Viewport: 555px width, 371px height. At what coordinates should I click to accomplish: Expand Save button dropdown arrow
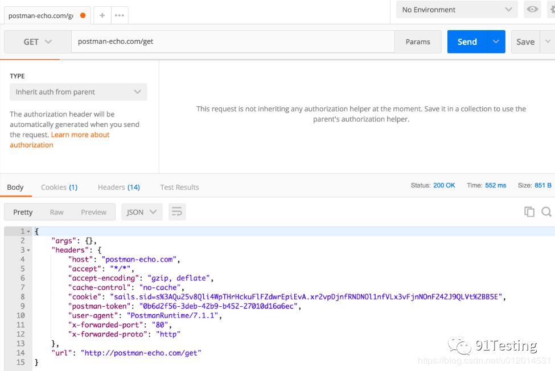(548, 41)
